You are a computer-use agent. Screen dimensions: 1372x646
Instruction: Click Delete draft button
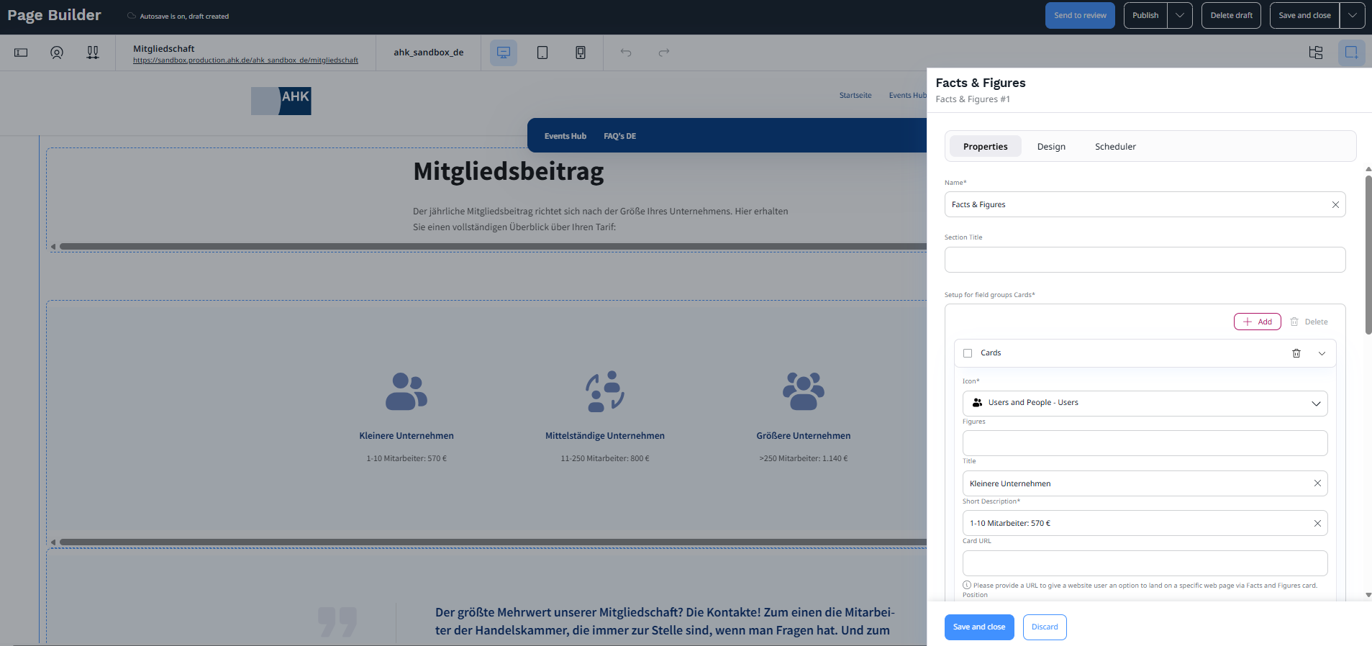tap(1231, 15)
